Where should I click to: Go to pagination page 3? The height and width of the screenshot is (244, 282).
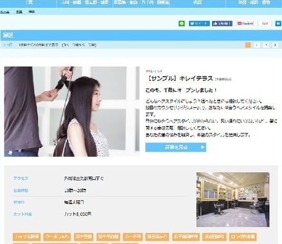(x=266, y=45)
